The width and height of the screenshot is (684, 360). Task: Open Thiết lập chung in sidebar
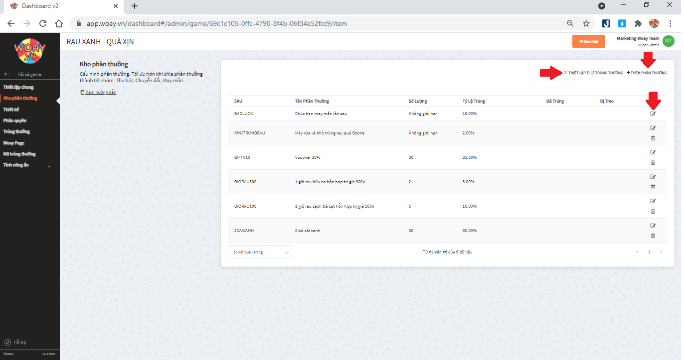(x=18, y=87)
